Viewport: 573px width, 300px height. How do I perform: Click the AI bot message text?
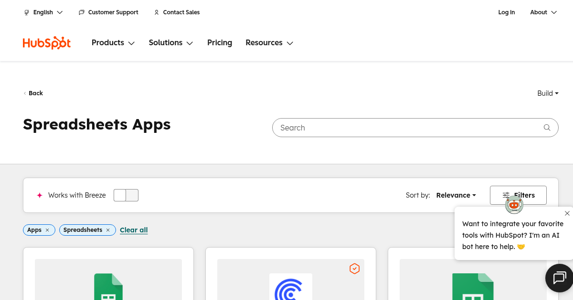pos(513,235)
